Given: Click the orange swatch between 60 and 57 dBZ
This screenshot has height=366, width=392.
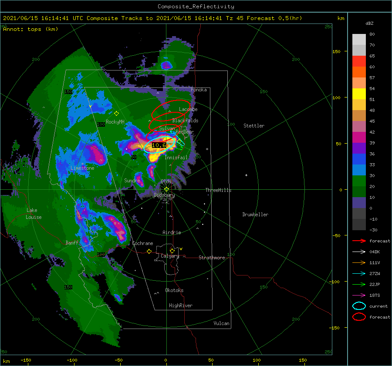Looking at the screenshot, I should click(359, 72).
